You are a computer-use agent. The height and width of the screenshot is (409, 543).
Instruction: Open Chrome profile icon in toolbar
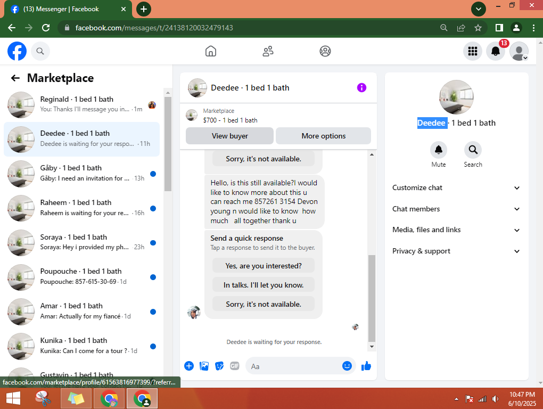(x=516, y=28)
